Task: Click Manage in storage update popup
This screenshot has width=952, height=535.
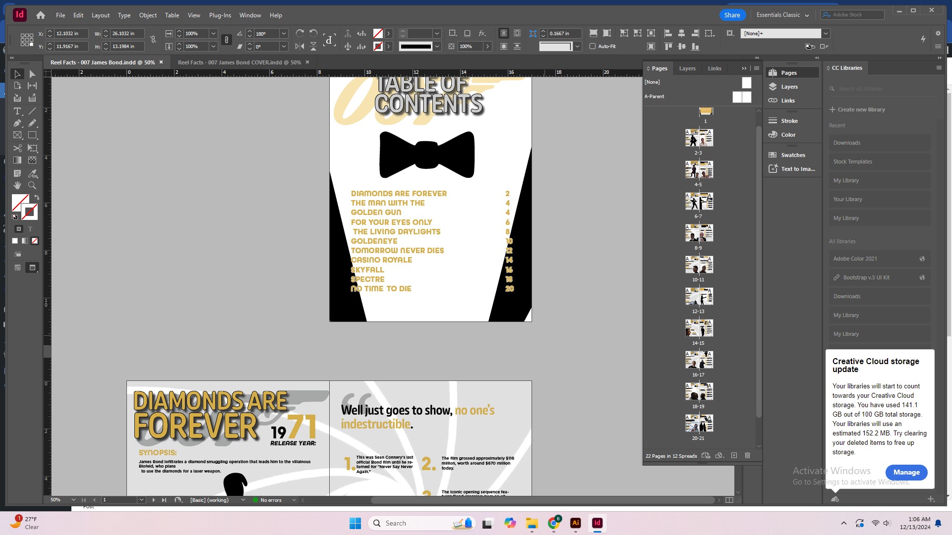Action: click(x=906, y=472)
